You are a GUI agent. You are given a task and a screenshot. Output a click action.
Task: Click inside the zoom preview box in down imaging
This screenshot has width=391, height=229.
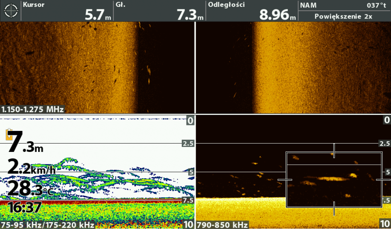click(x=333, y=181)
